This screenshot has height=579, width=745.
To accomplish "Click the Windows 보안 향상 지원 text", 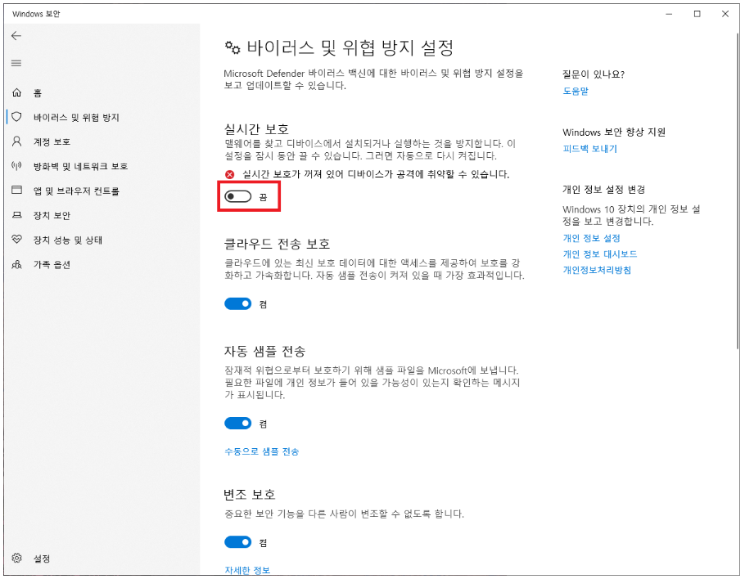I will tap(614, 132).
